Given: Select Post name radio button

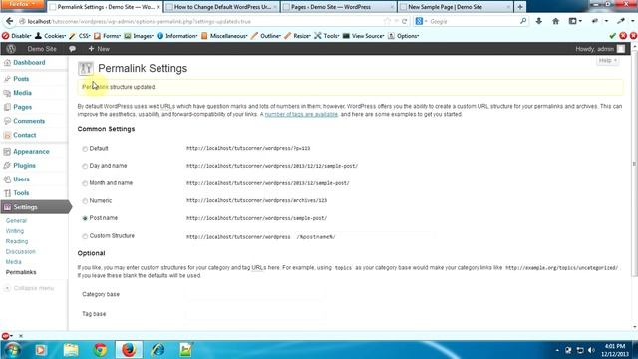Looking at the screenshot, I should pos(85,218).
